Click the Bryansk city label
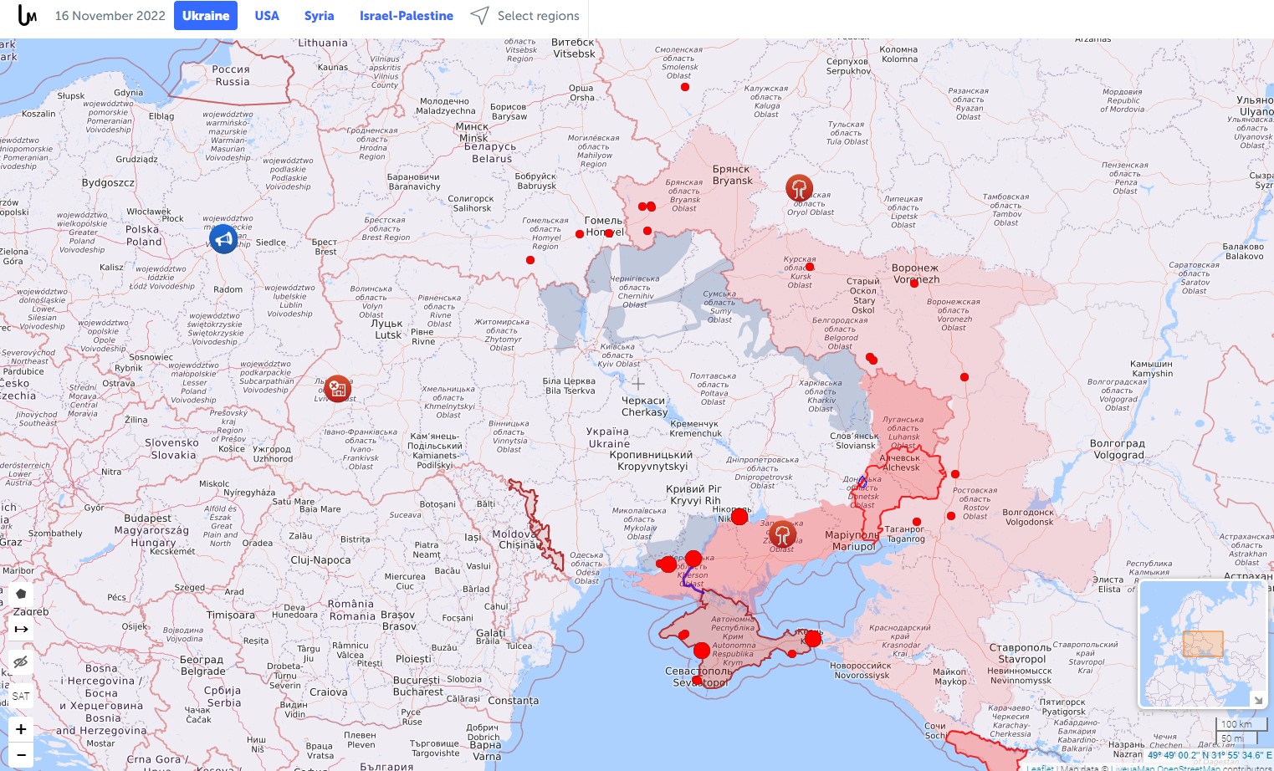Image resolution: width=1274 pixels, height=771 pixels. tap(733, 175)
